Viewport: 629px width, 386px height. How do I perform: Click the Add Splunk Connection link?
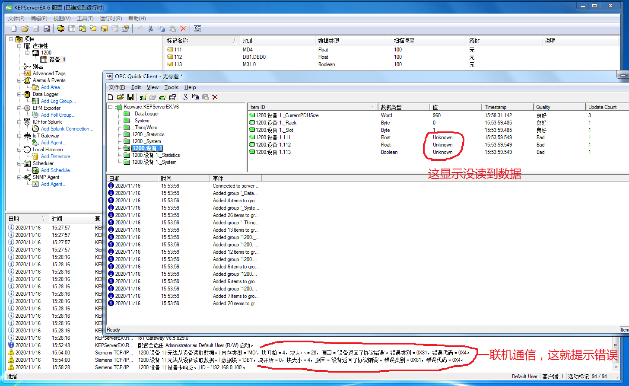(x=67, y=129)
